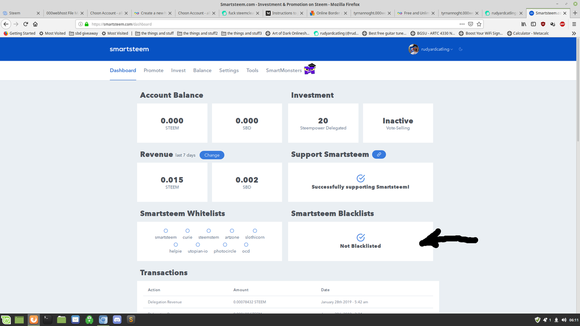The height and width of the screenshot is (326, 580).
Task: Select the photocircle whitelist radio
Action: click(x=225, y=244)
